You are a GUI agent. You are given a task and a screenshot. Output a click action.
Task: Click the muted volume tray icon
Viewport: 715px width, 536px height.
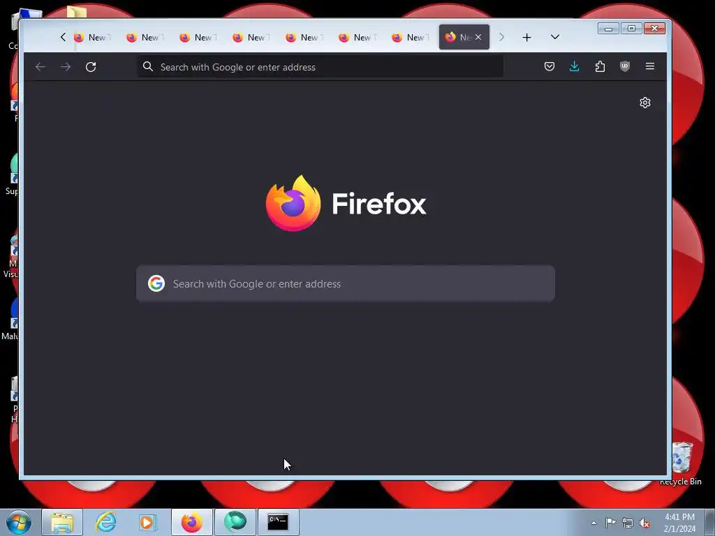[x=644, y=523]
